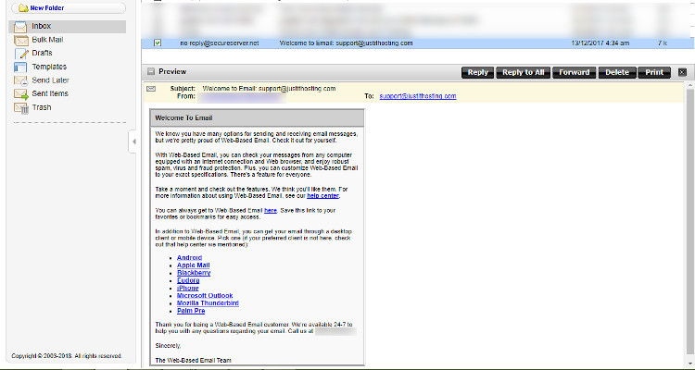Image resolution: width=695 pixels, height=370 pixels.
Task: Click sender no-reply@secureserver.net in message list
Action: tap(220, 43)
